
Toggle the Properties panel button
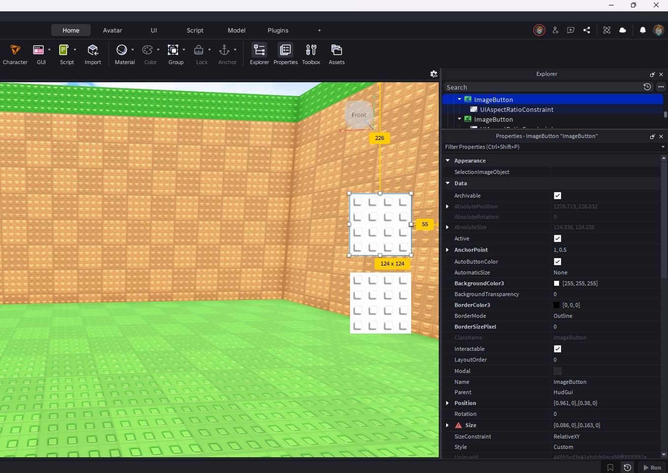285,54
